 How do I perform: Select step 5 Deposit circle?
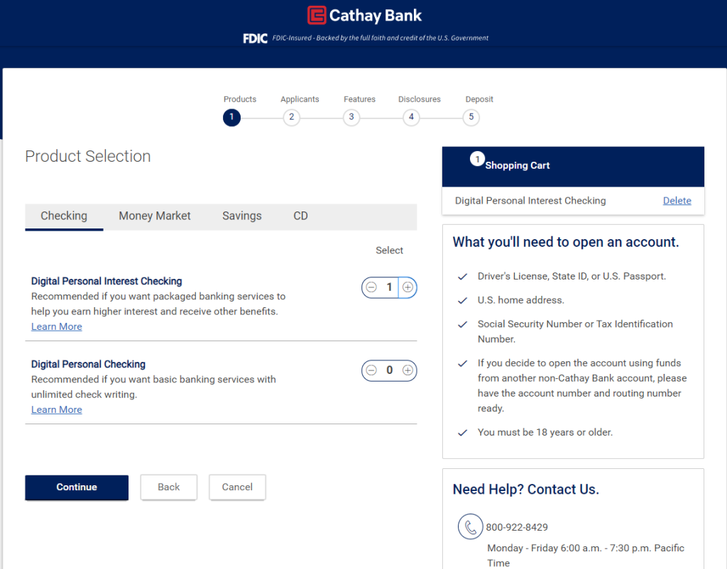click(471, 117)
